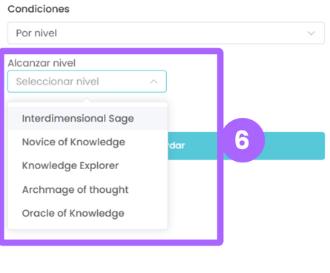Click the Alcanzar nivel field label
Screen dimensions: 330x273
tap(42, 63)
